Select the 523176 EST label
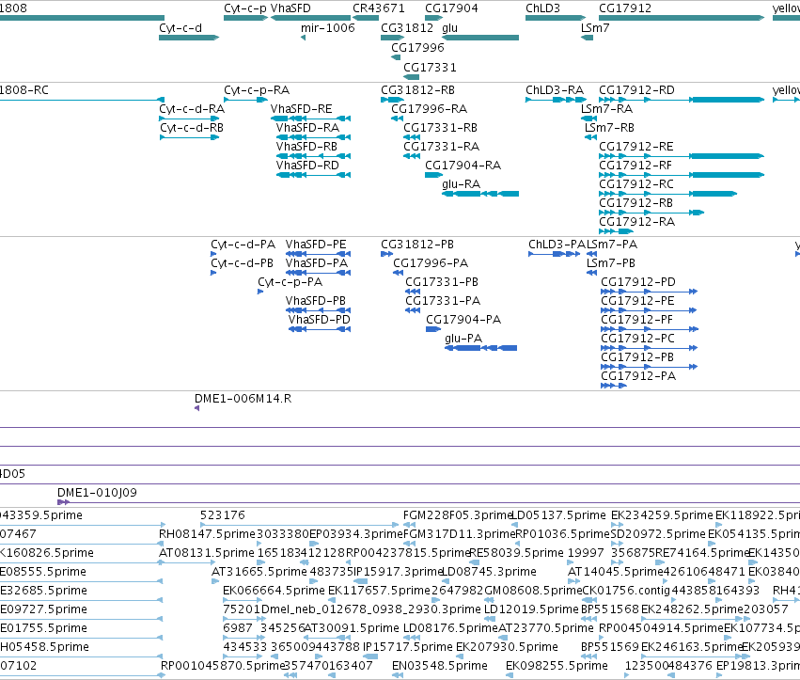Image resolution: width=800 pixels, height=680 pixels. coord(223,515)
